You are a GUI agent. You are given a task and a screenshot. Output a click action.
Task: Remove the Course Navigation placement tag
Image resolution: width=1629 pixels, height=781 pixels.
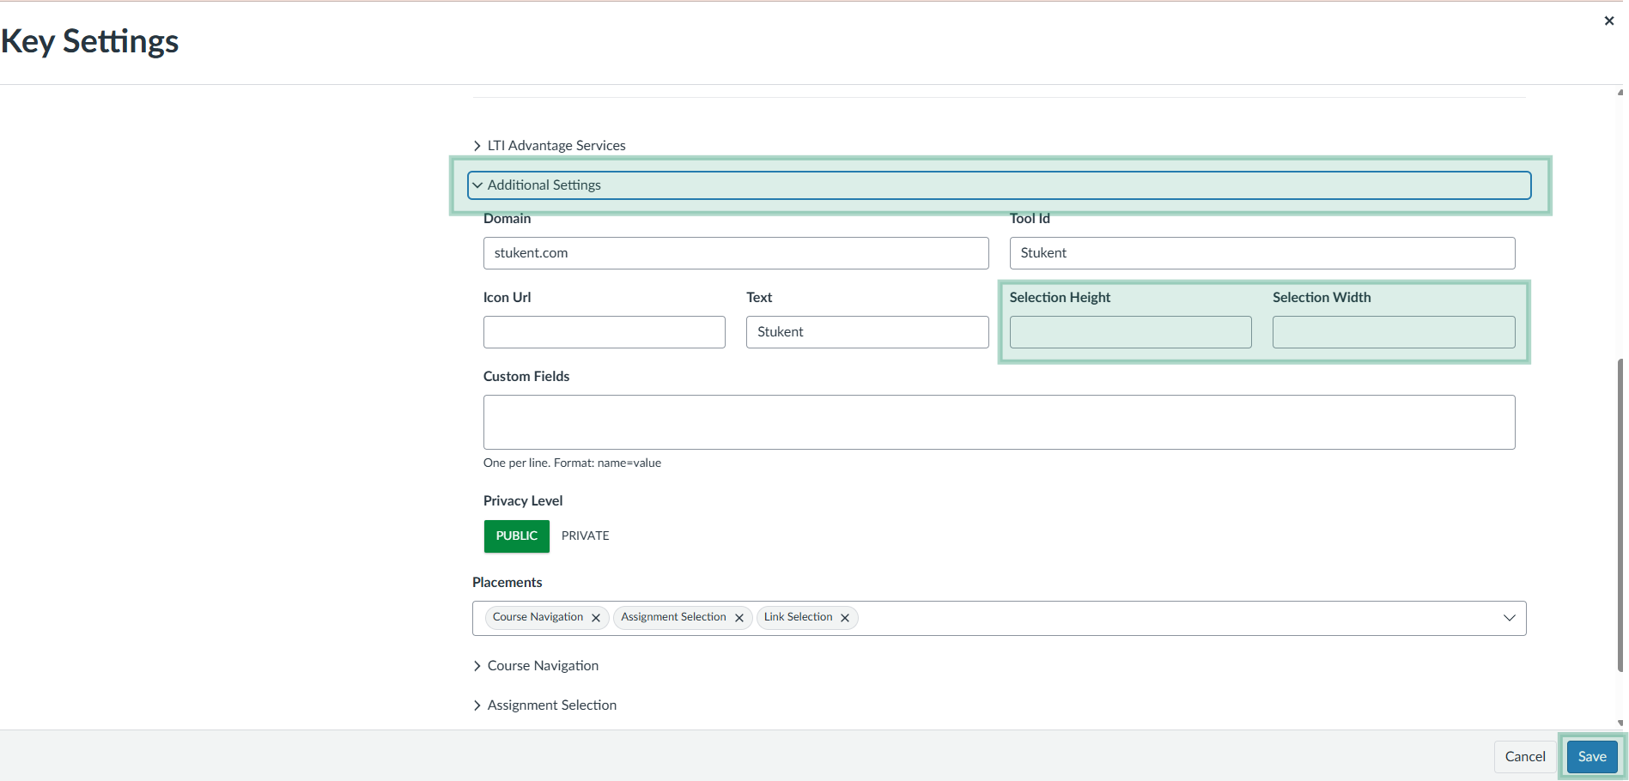[x=596, y=618]
